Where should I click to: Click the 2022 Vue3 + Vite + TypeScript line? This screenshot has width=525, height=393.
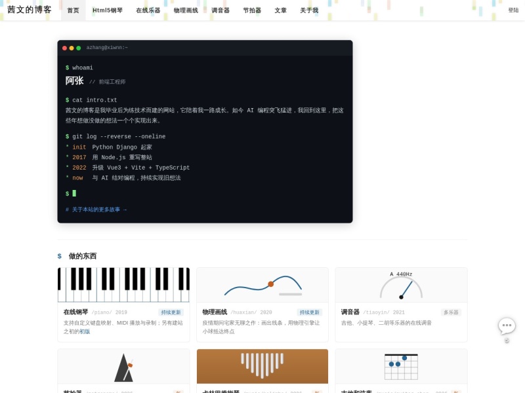click(127, 168)
